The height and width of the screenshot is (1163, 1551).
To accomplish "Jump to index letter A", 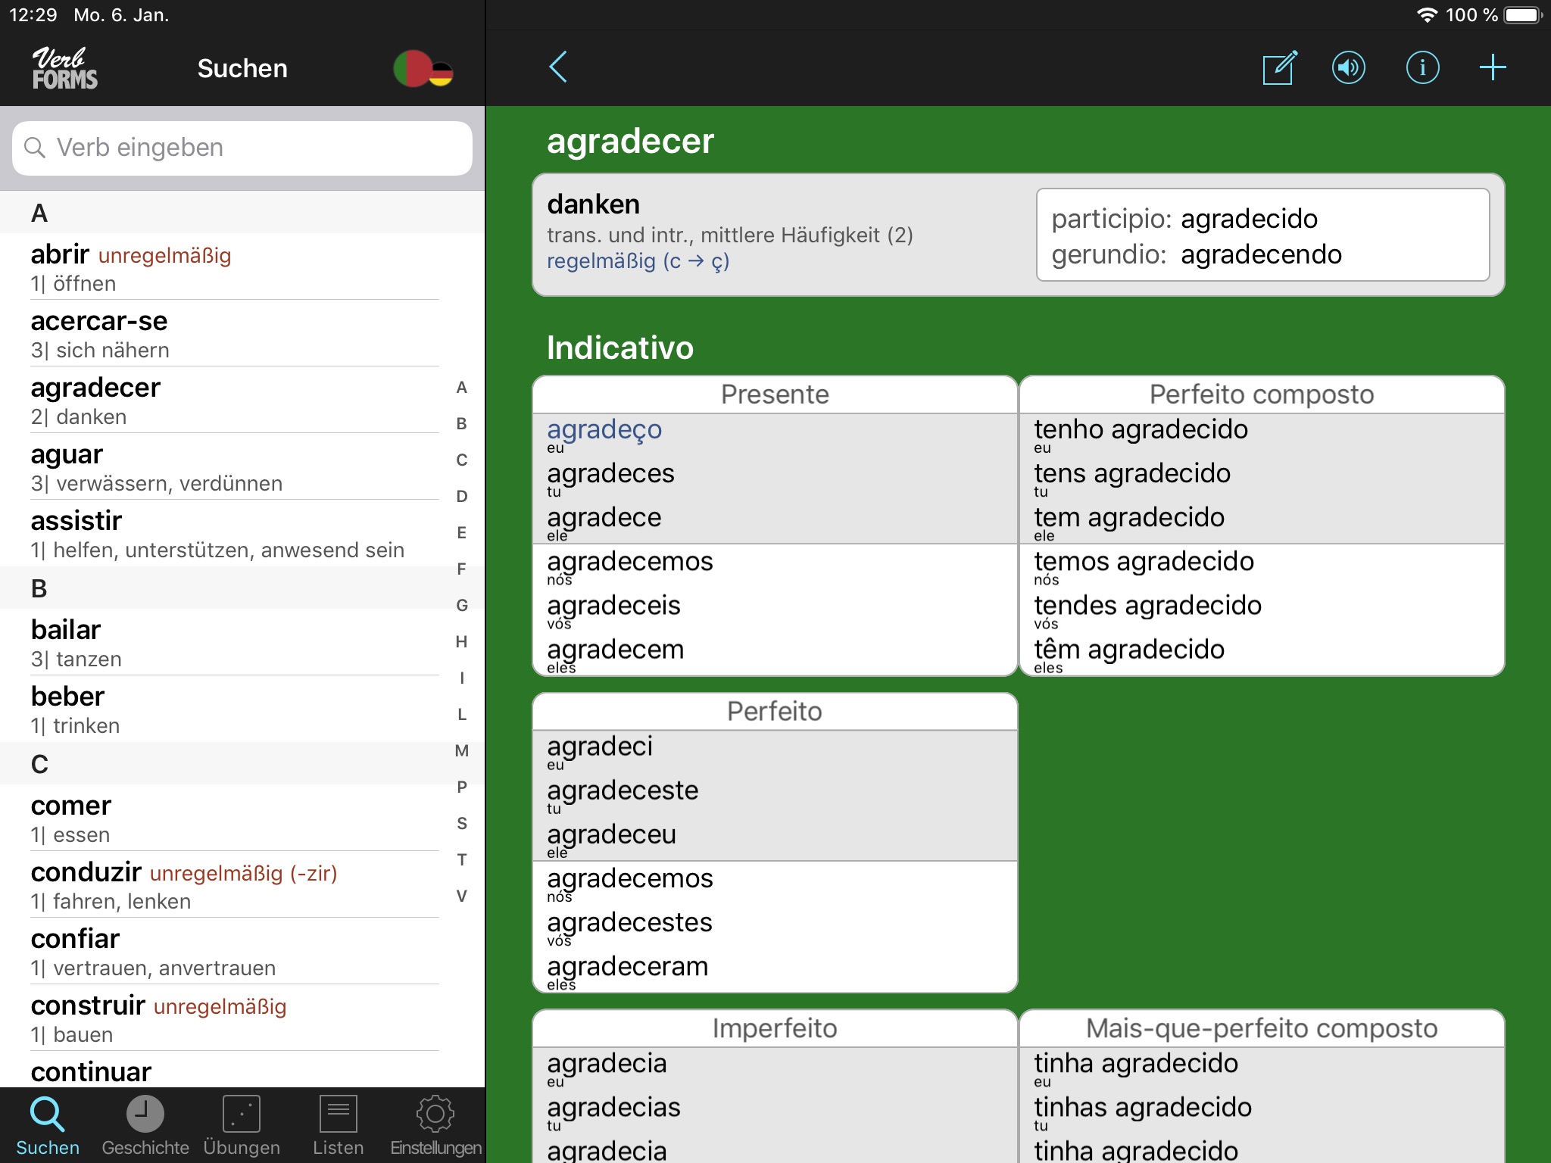I will point(462,388).
